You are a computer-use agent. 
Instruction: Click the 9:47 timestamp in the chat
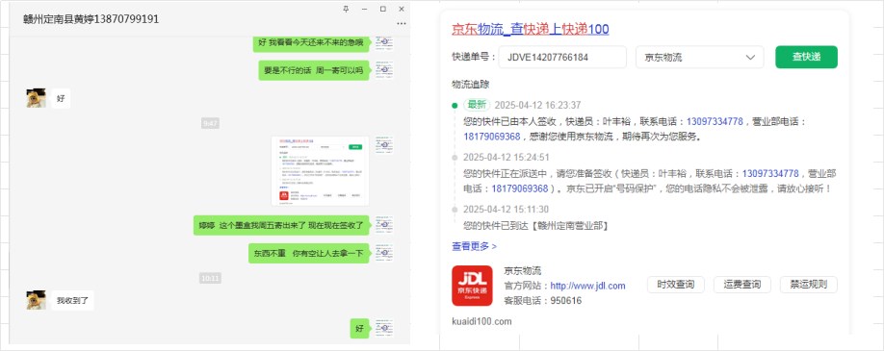coord(210,123)
